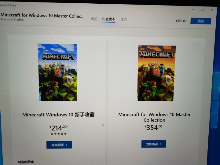Click the blue 购买 button in header
Viewport: 220px width, 165px height.
pyautogui.click(x=201, y=21)
